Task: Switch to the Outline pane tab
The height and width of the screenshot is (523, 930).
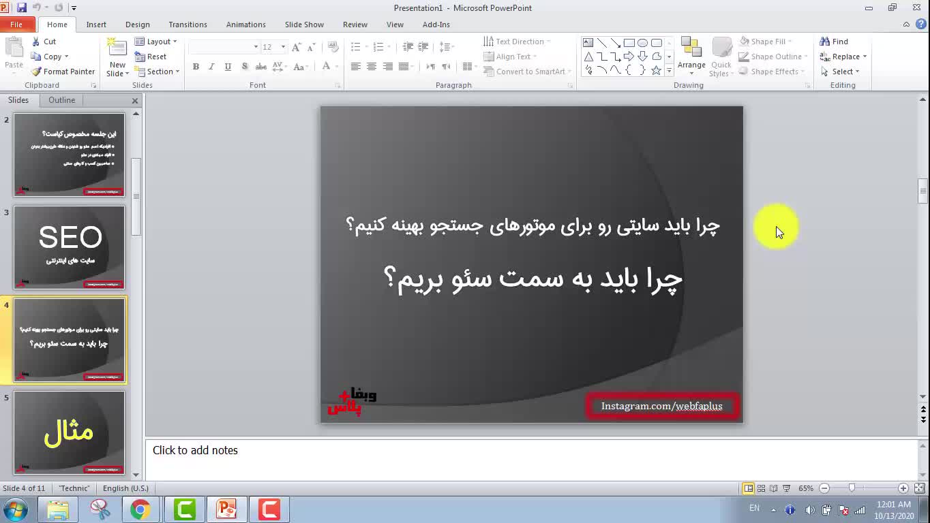Action: pyautogui.click(x=61, y=100)
